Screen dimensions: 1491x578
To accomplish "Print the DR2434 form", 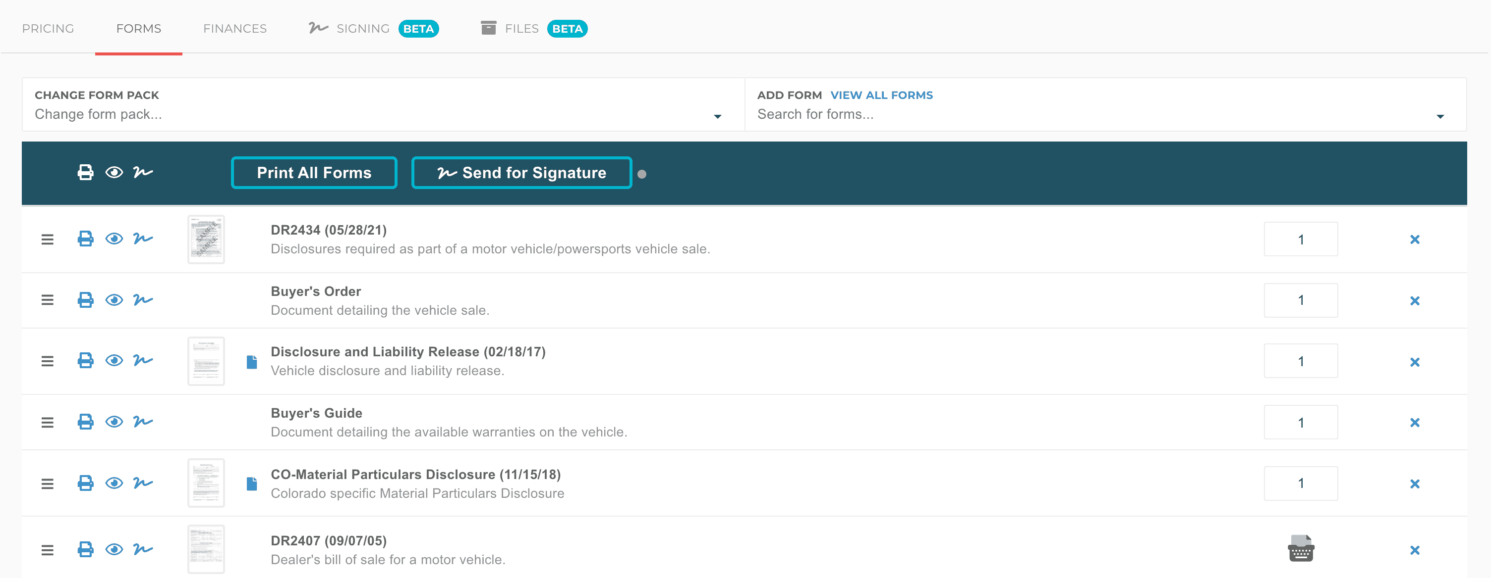I will click(85, 239).
